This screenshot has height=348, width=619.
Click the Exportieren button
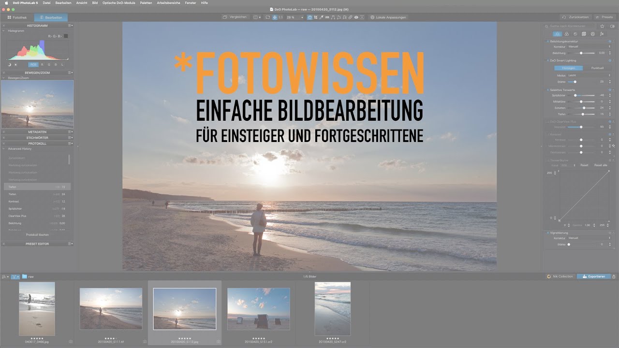click(x=593, y=276)
